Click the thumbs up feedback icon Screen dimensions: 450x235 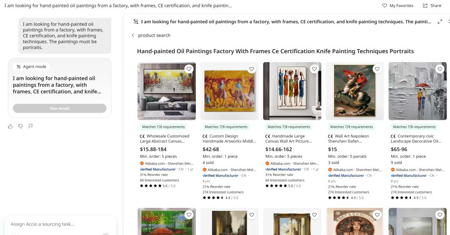[10, 126]
